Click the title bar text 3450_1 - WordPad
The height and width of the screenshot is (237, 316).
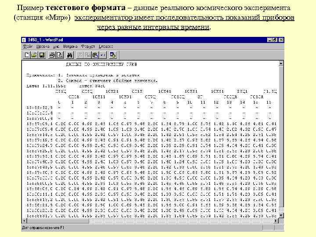pyautogui.click(x=45, y=39)
